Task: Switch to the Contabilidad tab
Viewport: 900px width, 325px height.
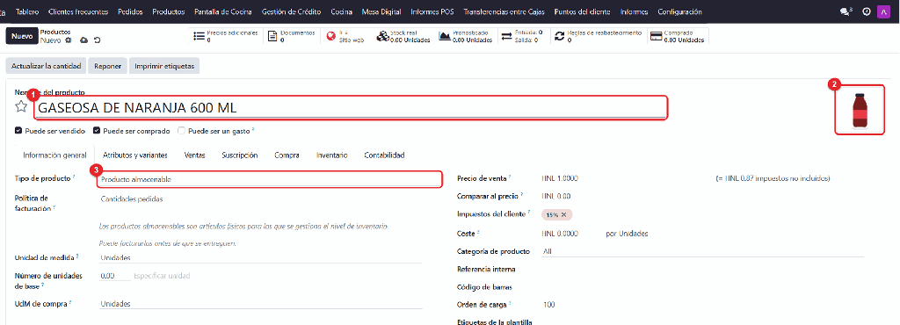Action: pyautogui.click(x=385, y=155)
